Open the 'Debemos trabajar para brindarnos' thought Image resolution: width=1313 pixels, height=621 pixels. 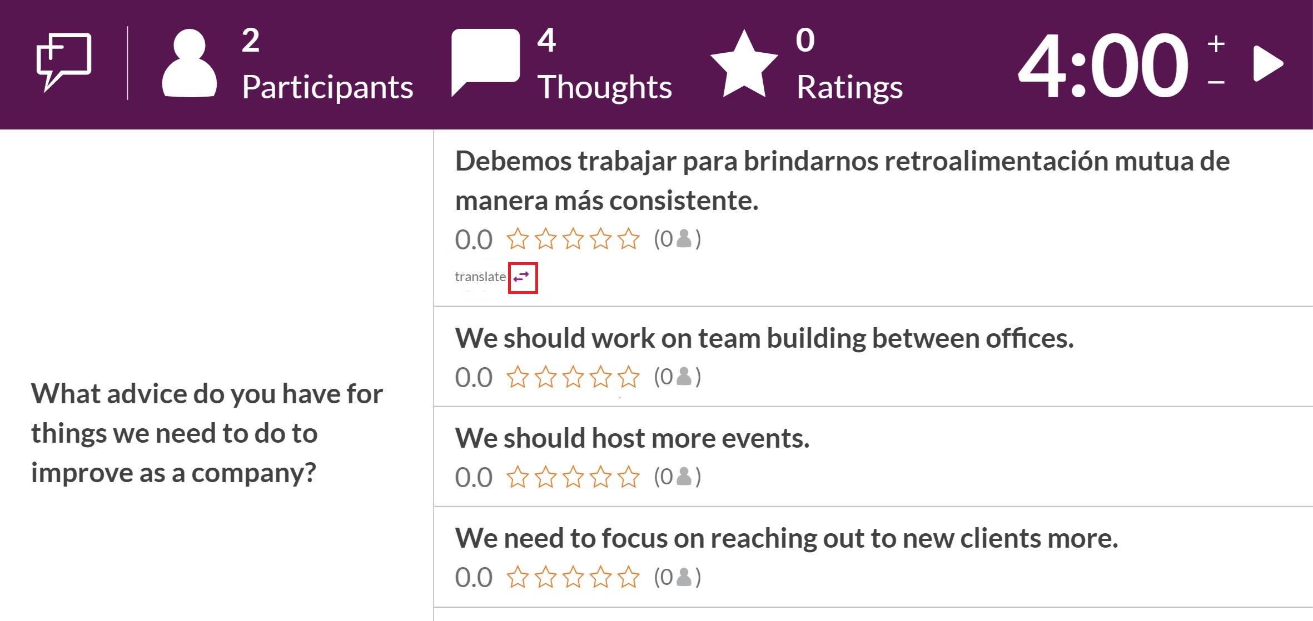coord(842,181)
